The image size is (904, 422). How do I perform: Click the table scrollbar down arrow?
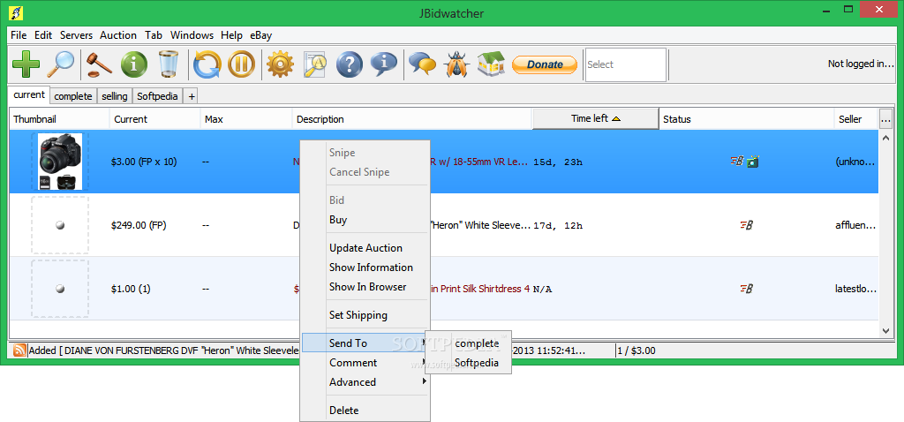point(885,330)
